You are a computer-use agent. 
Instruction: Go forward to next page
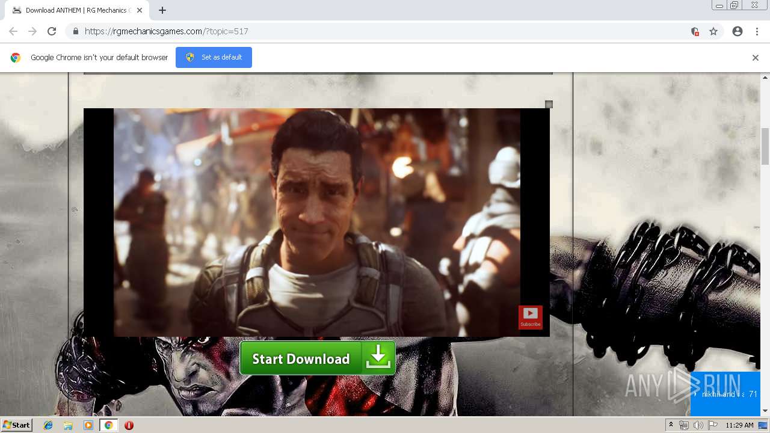[32, 31]
